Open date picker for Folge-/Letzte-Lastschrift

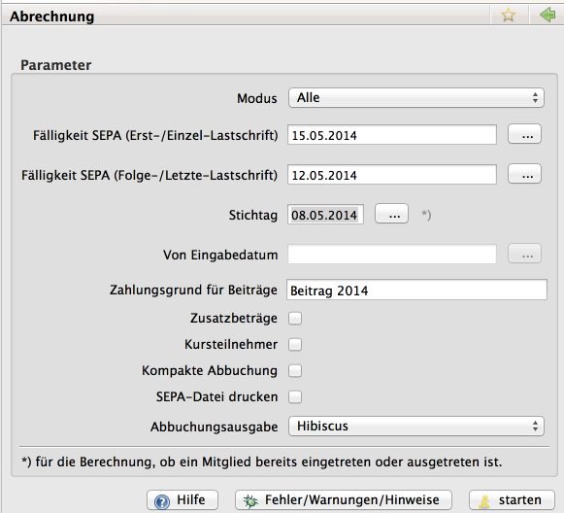(x=524, y=174)
